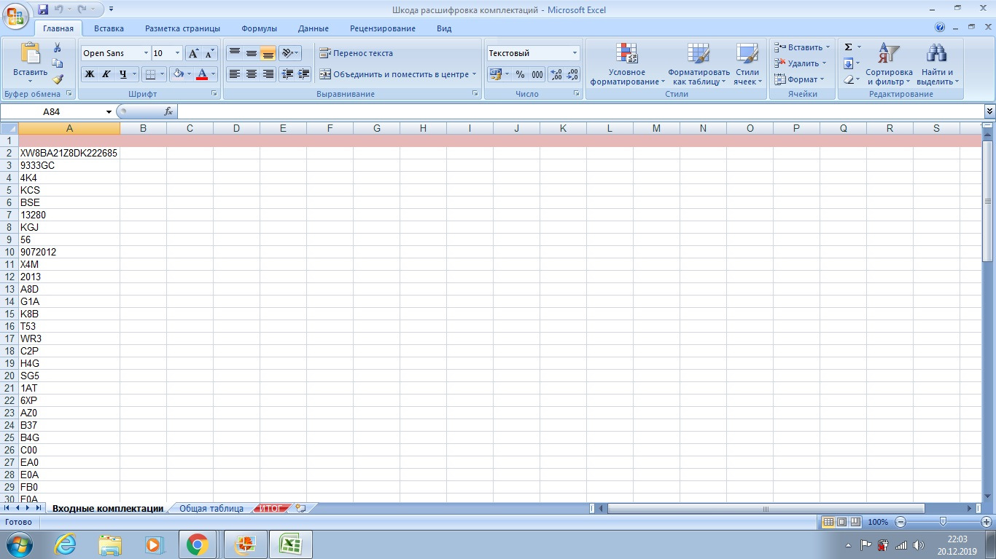Switch to the Вставка ribbon tab
This screenshot has width=996, height=559.
(x=109, y=28)
